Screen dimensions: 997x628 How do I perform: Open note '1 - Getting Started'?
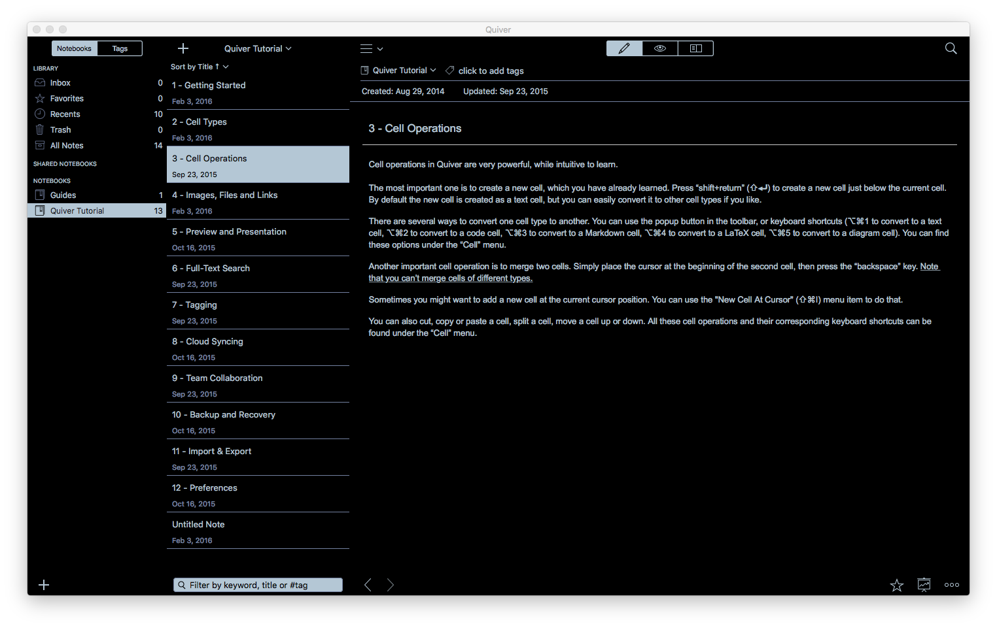click(258, 91)
